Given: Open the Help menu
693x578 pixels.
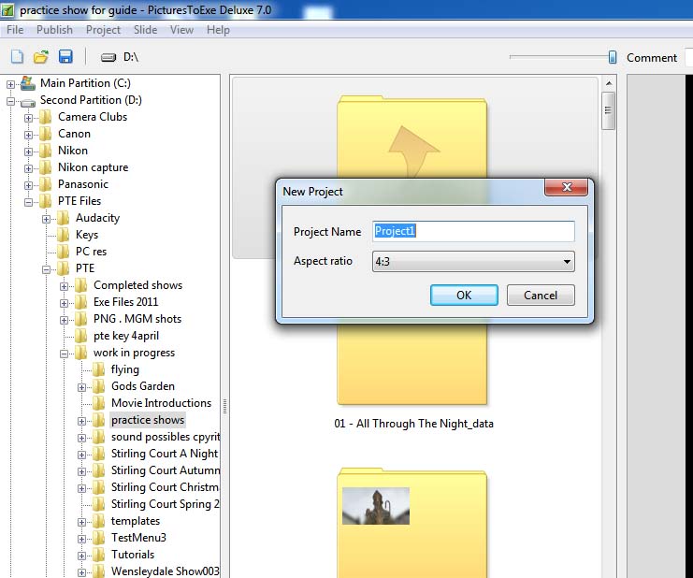Looking at the screenshot, I should point(218,30).
